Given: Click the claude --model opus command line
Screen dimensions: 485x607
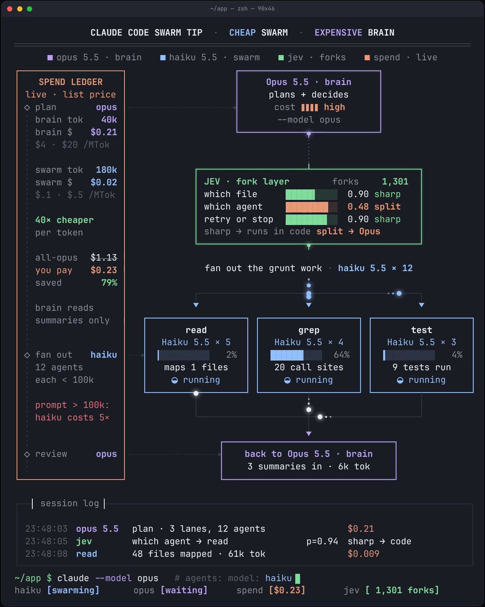Looking at the screenshot, I should pyautogui.click(x=108, y=578).
